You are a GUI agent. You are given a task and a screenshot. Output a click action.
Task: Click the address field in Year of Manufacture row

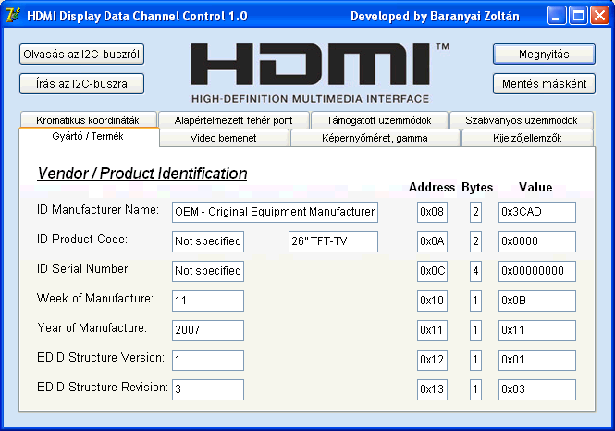coord(432,330)
